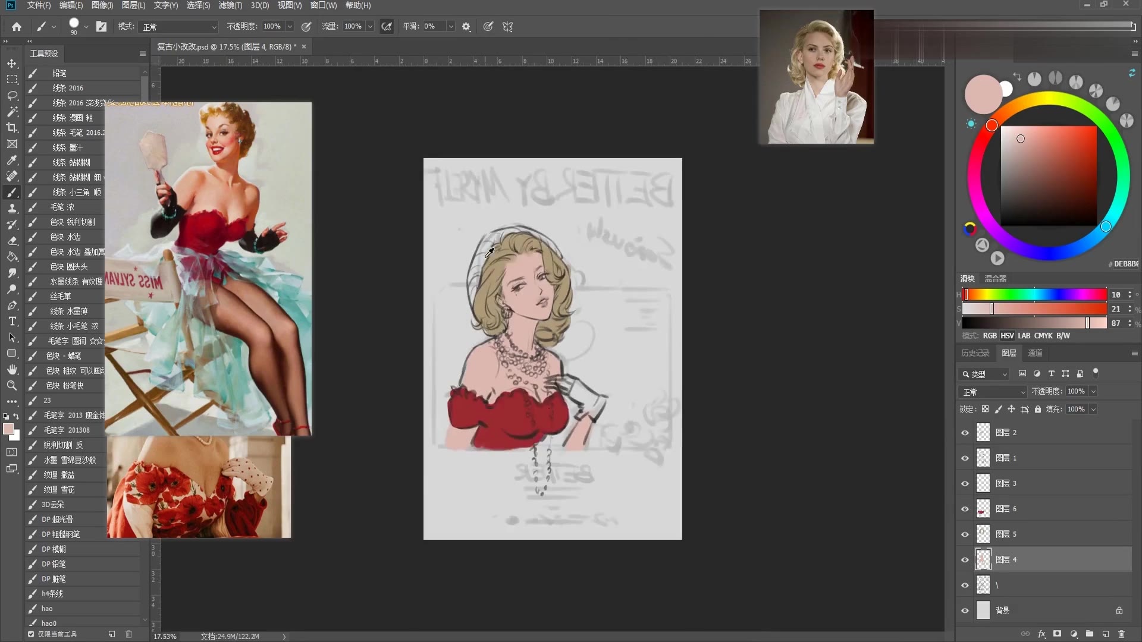
Task: Open the 不透明度 dropdown in options bar
Action: point(290,27)
